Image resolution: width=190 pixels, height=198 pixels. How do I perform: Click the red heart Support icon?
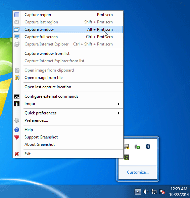pos(17,137)
